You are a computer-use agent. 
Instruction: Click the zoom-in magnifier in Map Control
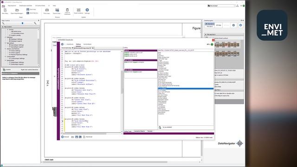point(35,23)
